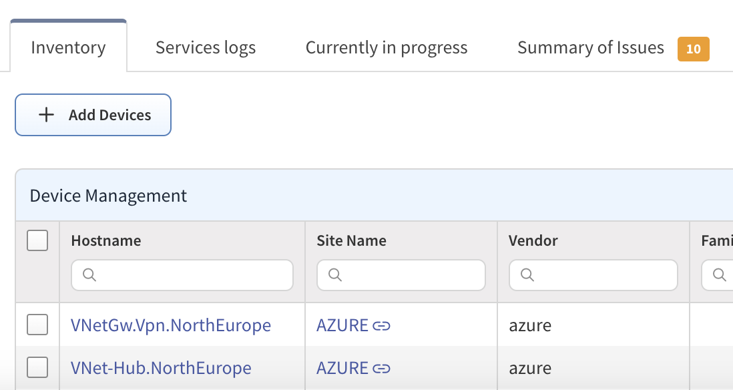Sort by the Site Name column header
Viewport: 733px width, 390px height.
tap(351, 240)
